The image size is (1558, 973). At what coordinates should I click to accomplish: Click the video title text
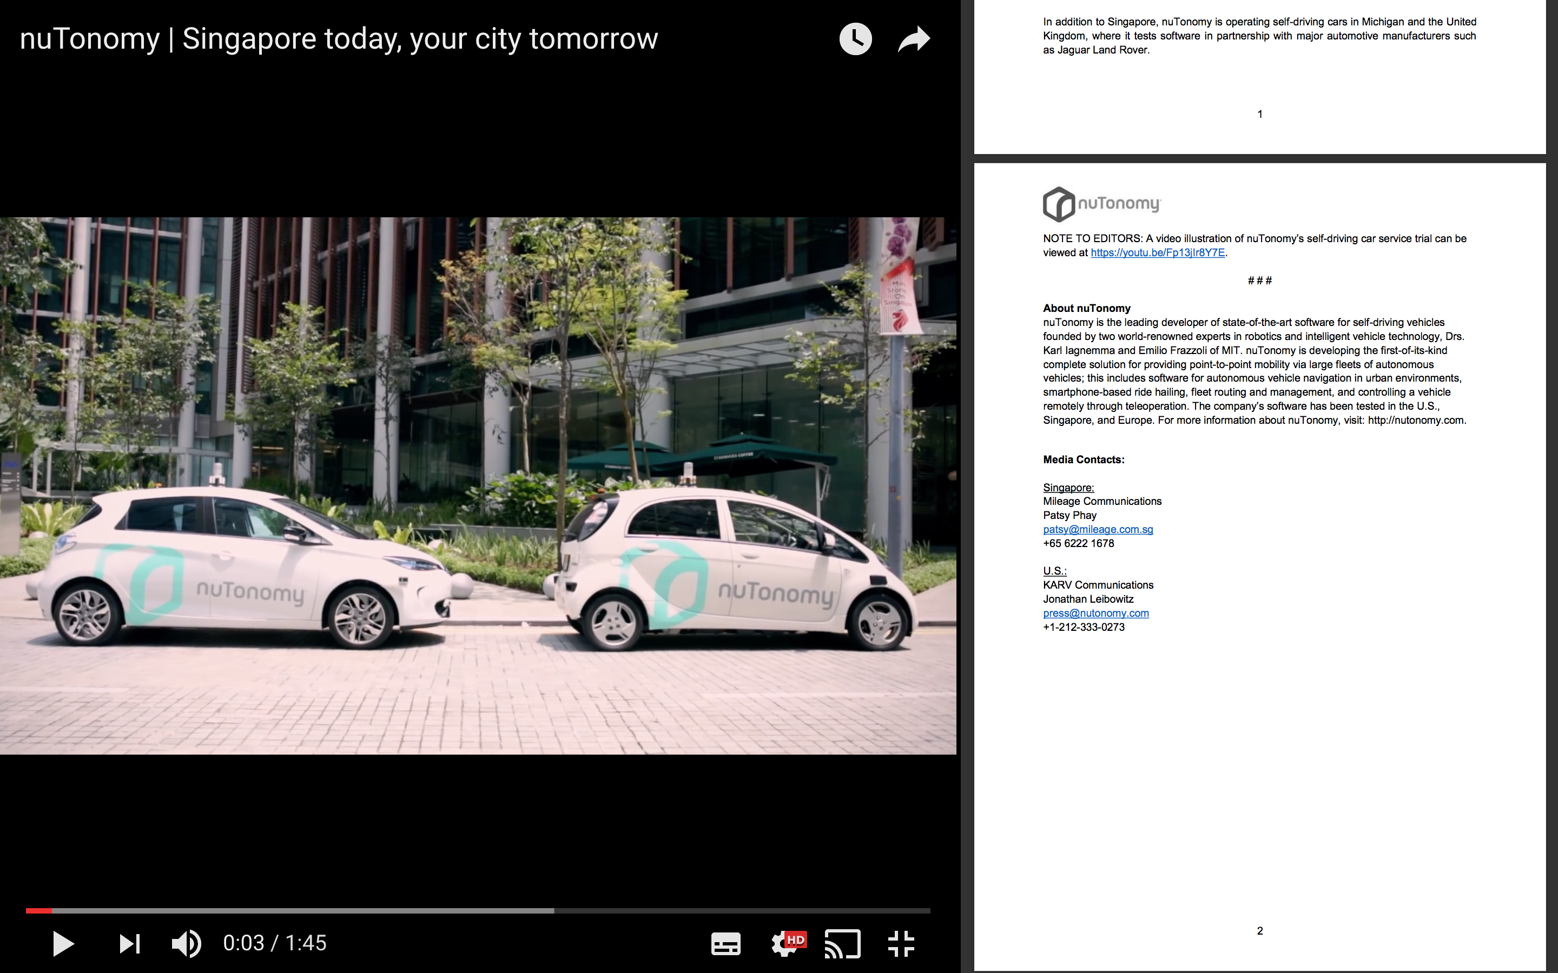click(x=339, y=39)
